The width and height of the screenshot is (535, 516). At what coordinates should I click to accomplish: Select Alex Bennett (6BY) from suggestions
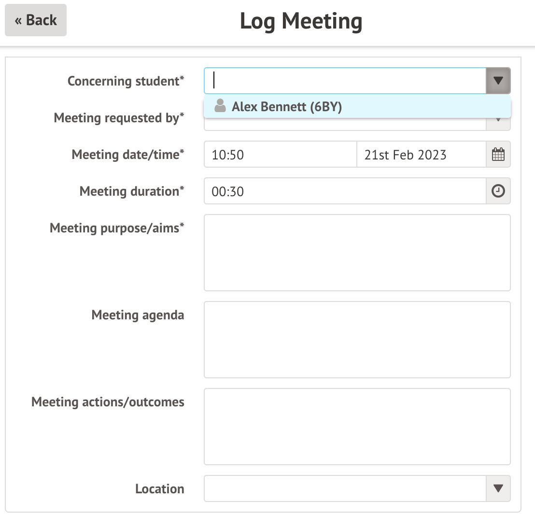[286, 107]
